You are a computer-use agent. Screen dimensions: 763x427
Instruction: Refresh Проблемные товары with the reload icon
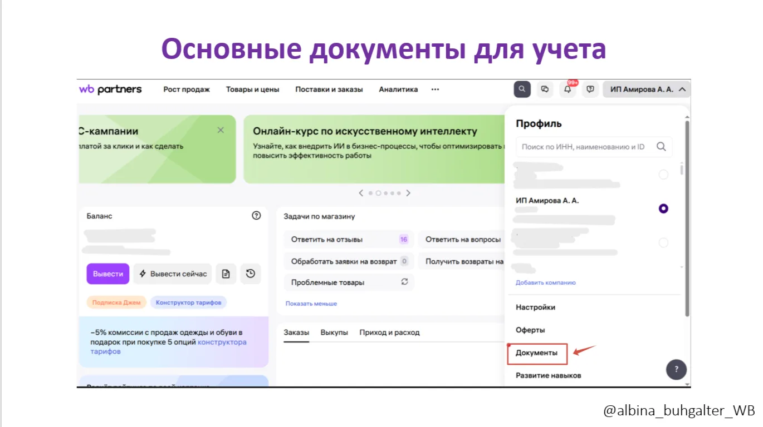(405, 282)
